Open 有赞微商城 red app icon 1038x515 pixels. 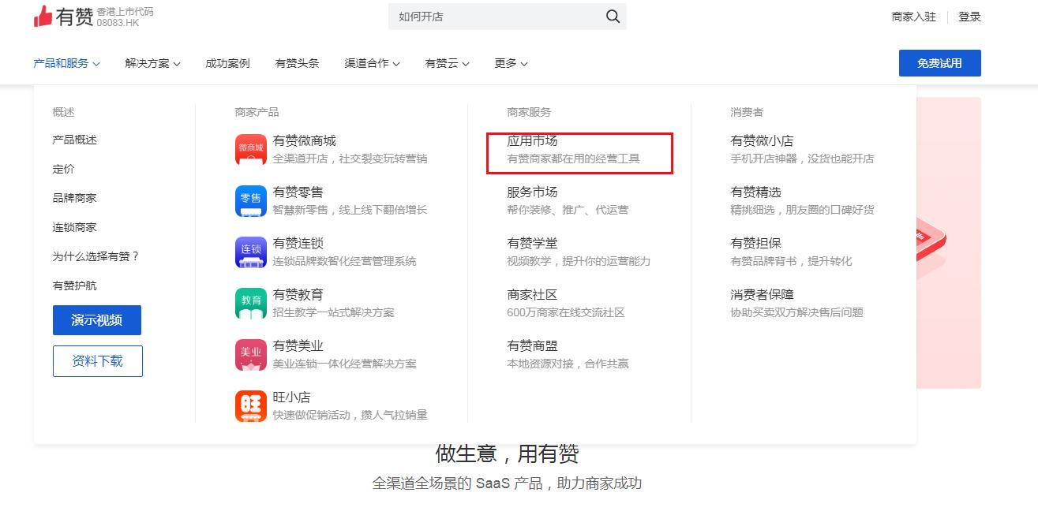coord(251,149)
